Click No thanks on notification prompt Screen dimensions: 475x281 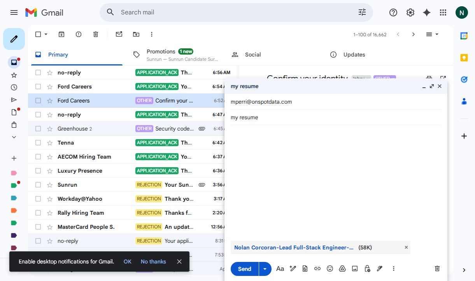tap(153, 262)
